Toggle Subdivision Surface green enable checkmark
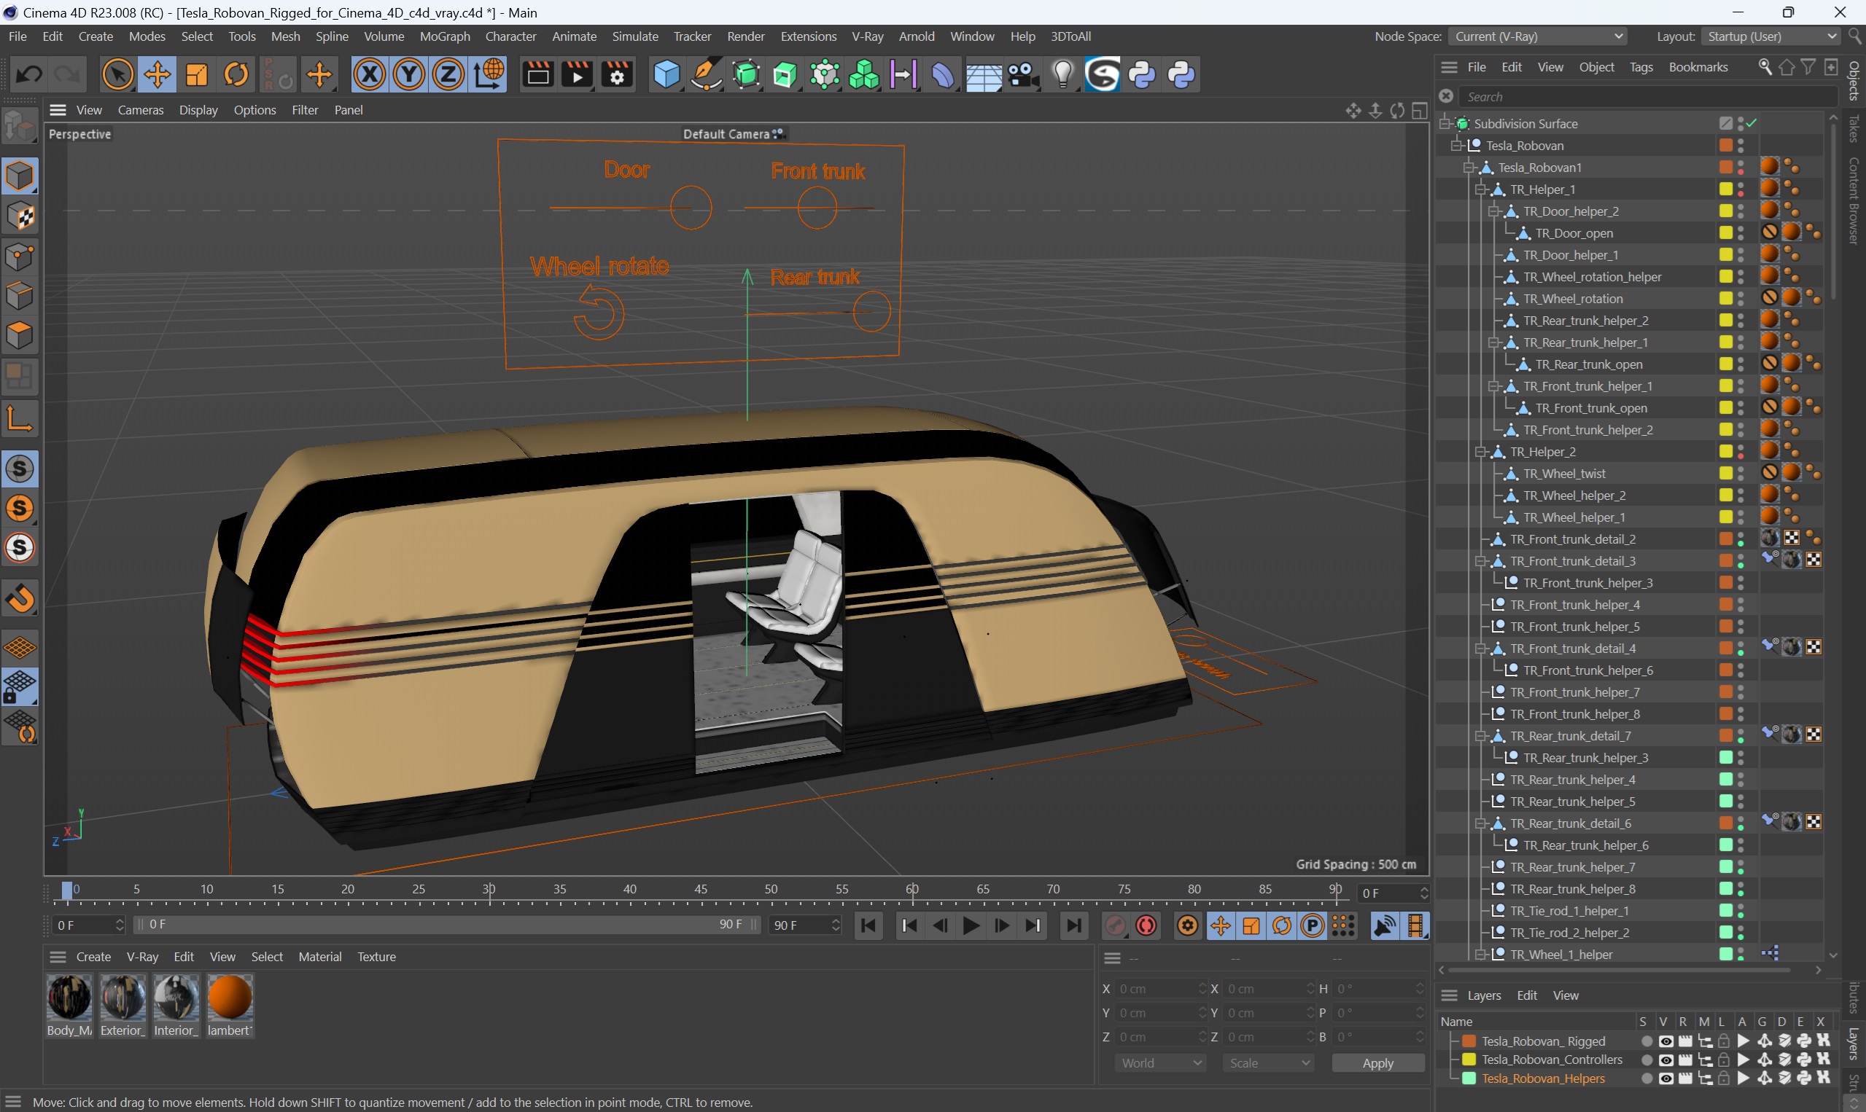Viewport: 1866px width, 1112px height. pyautogui.click(x=1752, y=123)
